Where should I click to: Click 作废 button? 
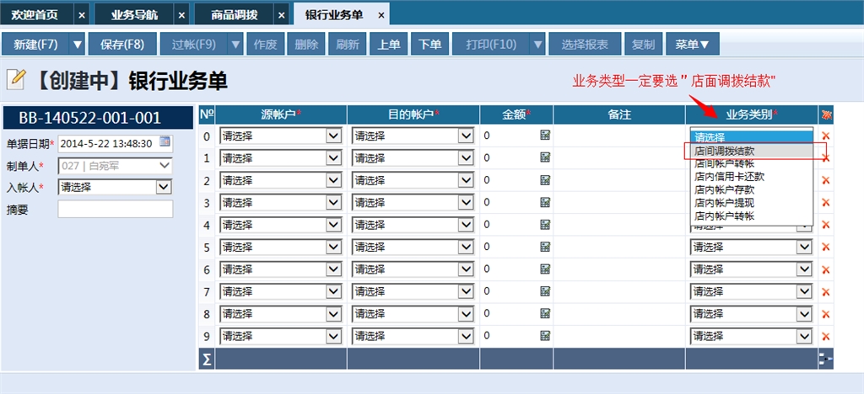[x=265, y=45]
